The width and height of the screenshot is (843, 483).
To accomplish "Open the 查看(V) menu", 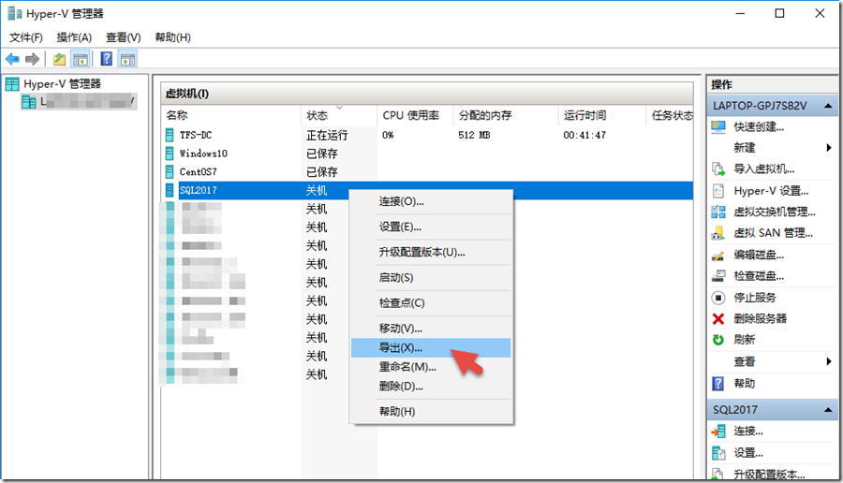I will [123, 37].
